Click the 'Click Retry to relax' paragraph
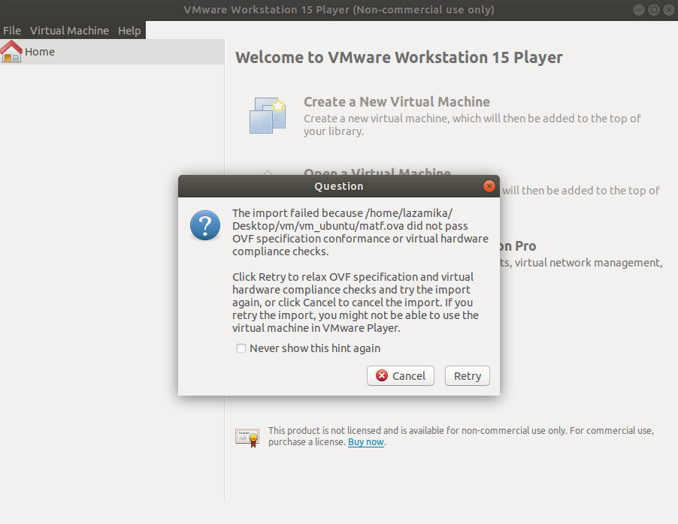Image resolution: width=678 pixels, height=524 pixels. (356, 303)
